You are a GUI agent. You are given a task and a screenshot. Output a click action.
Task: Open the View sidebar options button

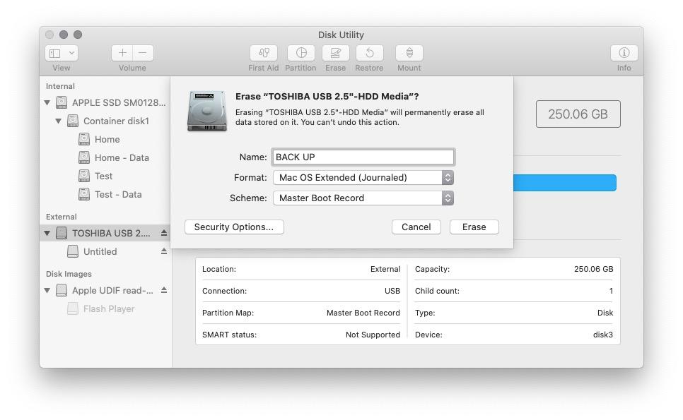coord(62,53)
